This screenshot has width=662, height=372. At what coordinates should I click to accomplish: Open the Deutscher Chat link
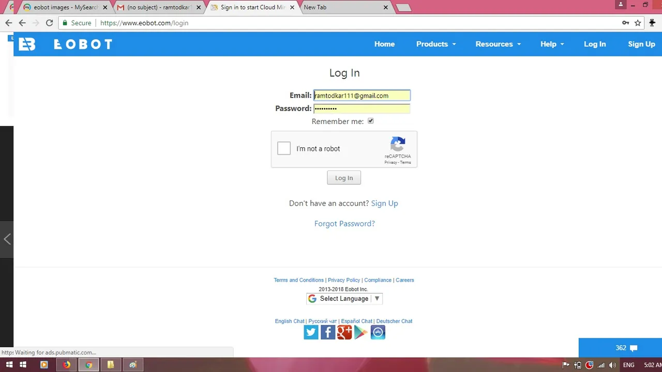click(x=394, y=321)
